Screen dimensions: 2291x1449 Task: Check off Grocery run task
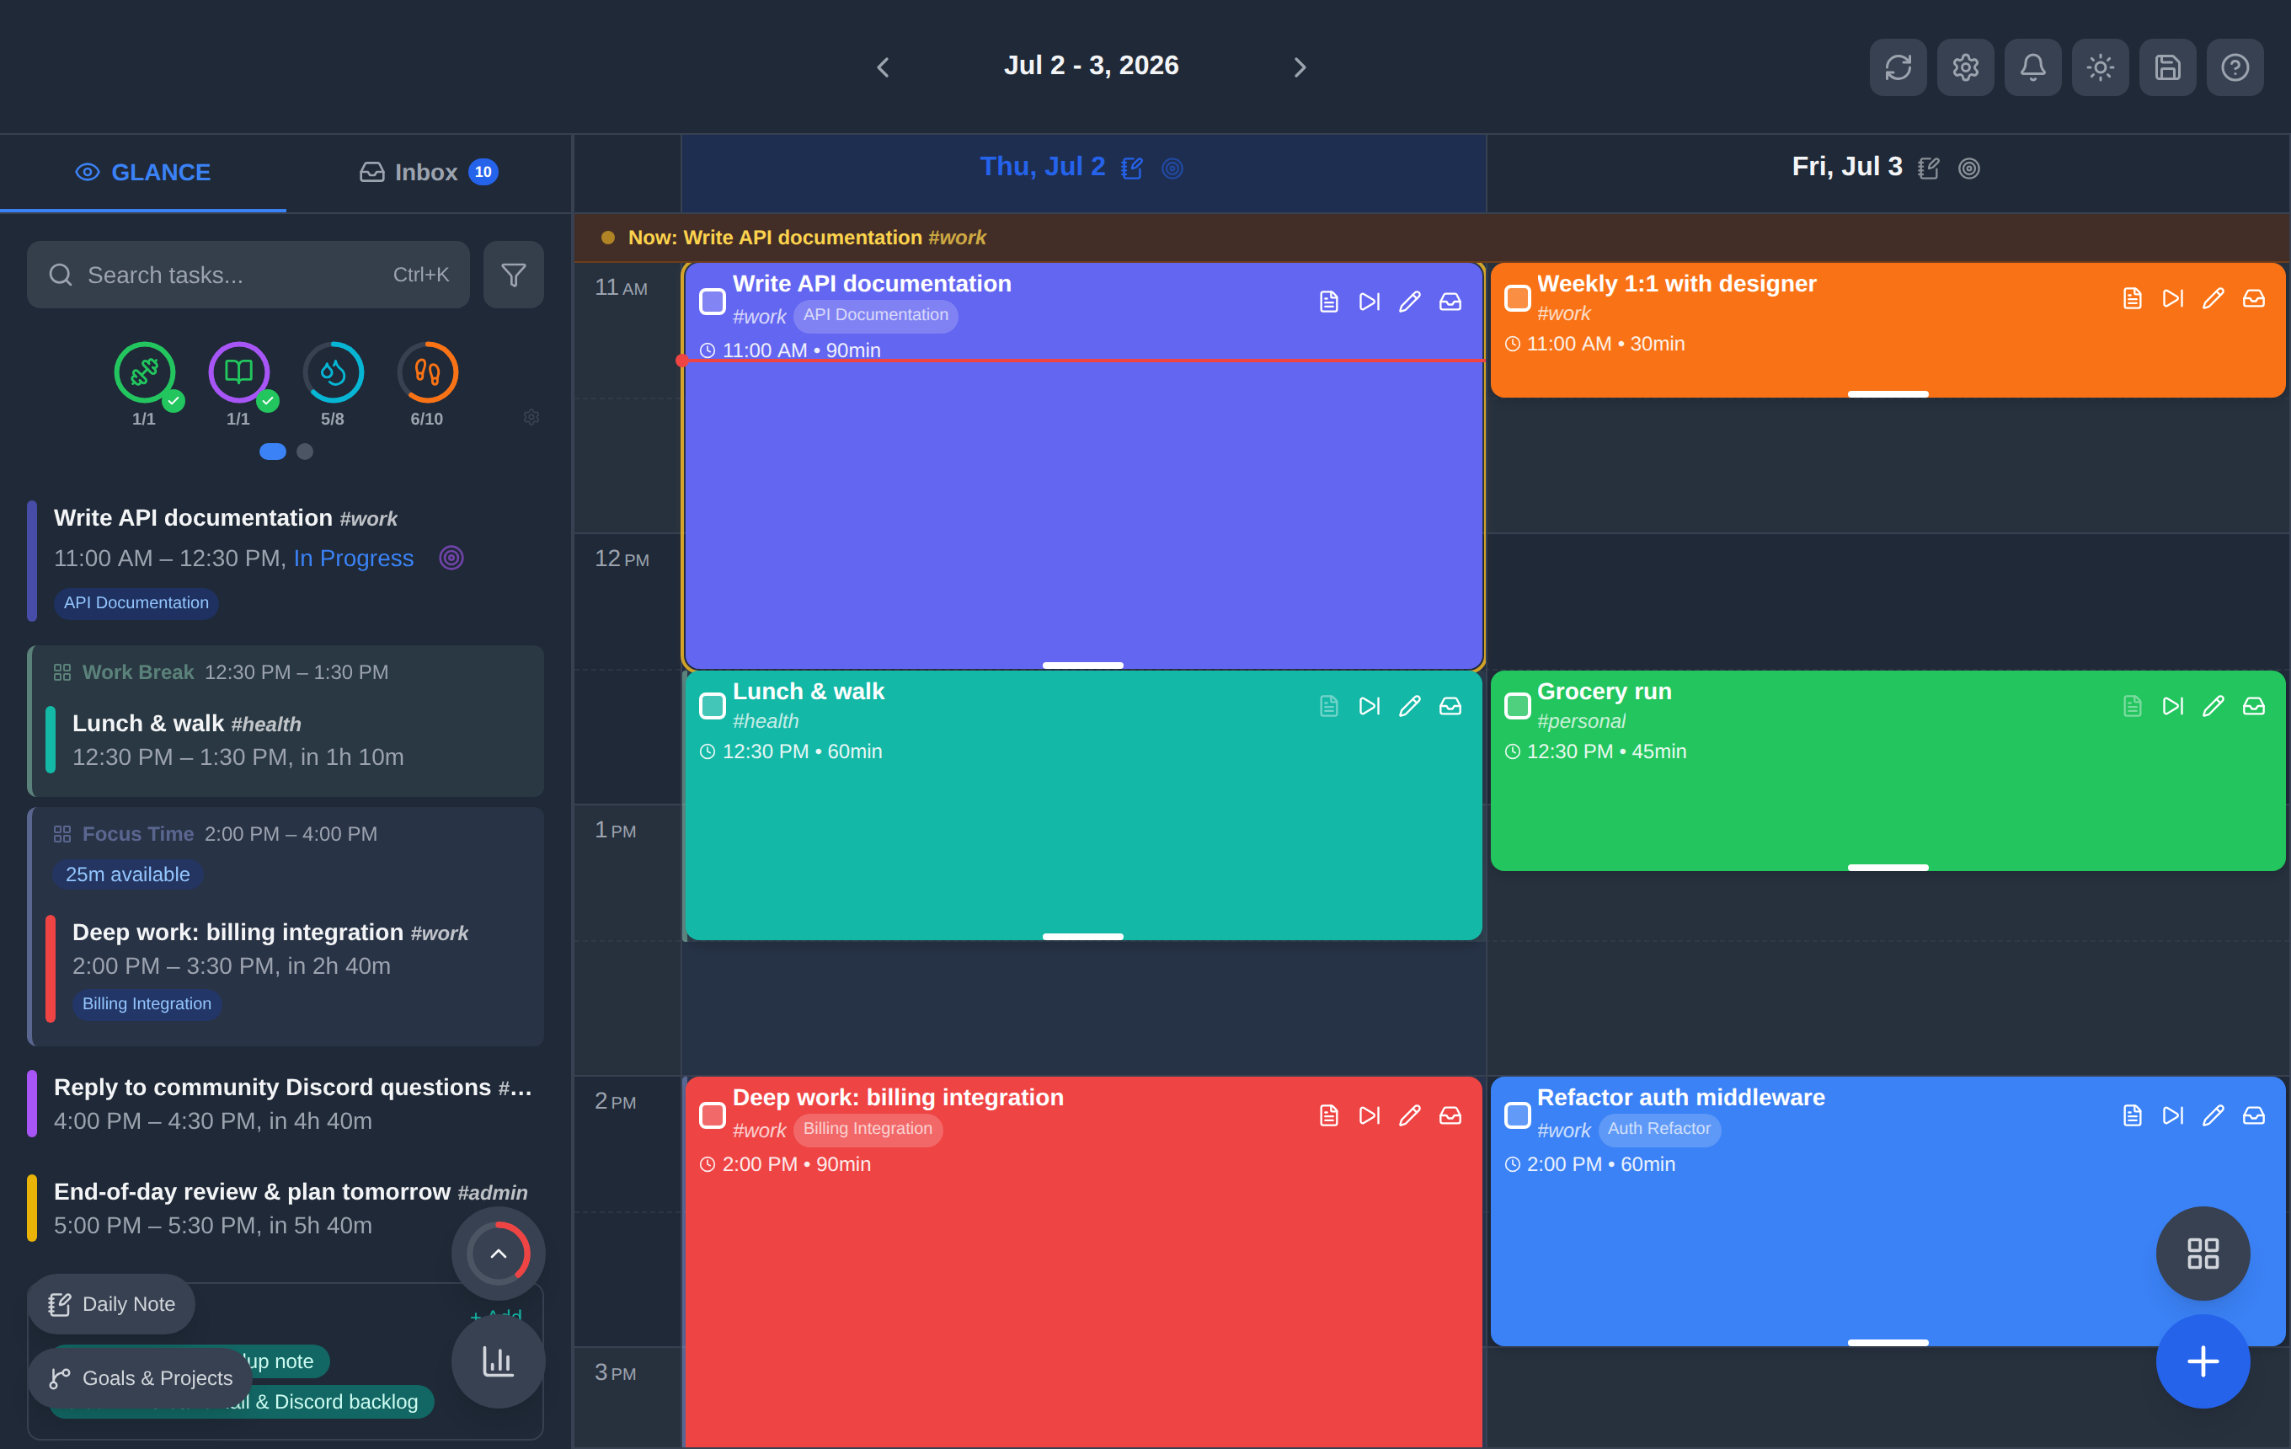pyautogui.click(x=1518, y=706)
